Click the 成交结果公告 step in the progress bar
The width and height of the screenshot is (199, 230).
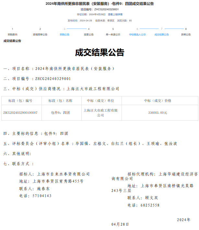pyautogui.click(x=161, y=34)
